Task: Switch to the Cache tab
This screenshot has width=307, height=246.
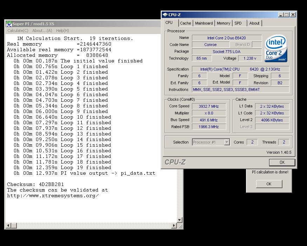Action: (185, 23)
